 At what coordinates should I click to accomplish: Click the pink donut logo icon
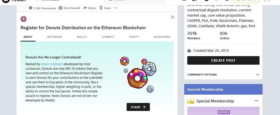click(24, 19)
